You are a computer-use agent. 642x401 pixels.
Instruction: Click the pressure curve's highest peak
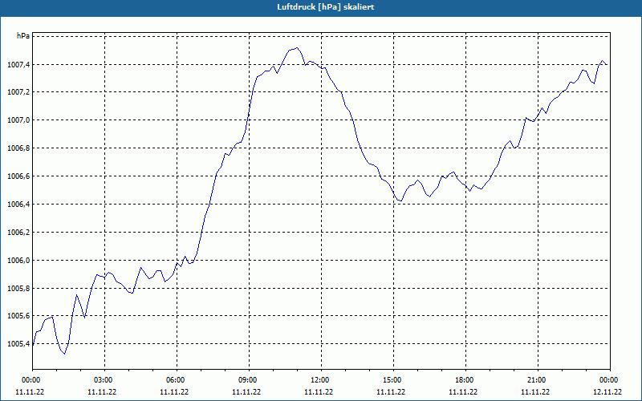[297, 48]
